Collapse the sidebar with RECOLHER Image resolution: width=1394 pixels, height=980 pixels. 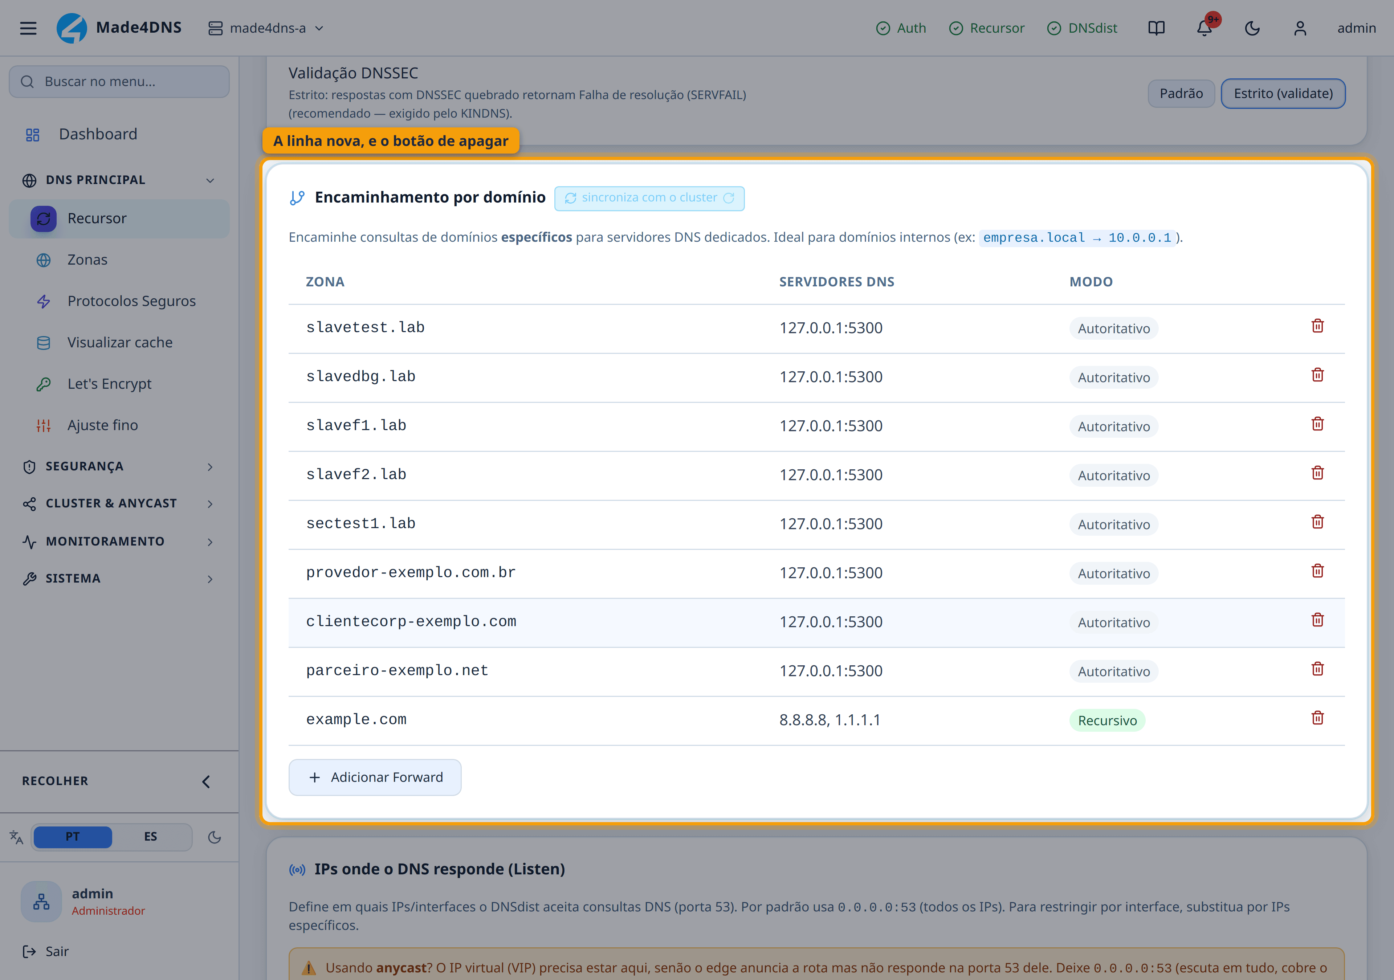point(119,781)
